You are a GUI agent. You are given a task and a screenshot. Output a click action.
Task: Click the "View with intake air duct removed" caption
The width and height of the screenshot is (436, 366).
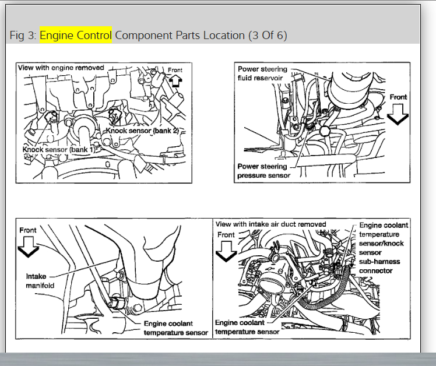[270, 224]
